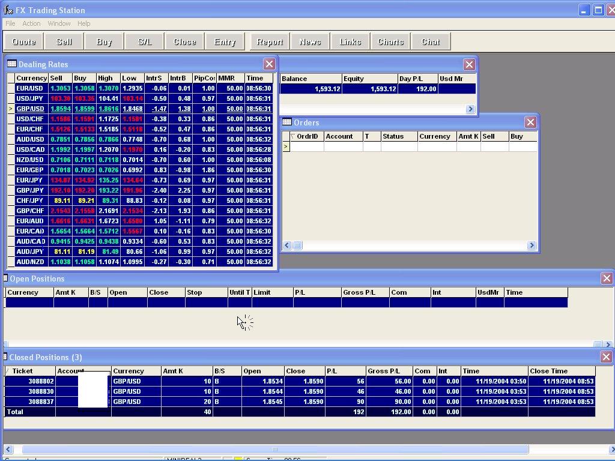Click the EUR/CHF Buy rate 1.5133
This screenshot has height=461, width=615.
(x=84, y=129)
